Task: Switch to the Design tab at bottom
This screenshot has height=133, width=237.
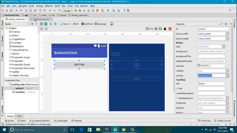Action: 10,116
